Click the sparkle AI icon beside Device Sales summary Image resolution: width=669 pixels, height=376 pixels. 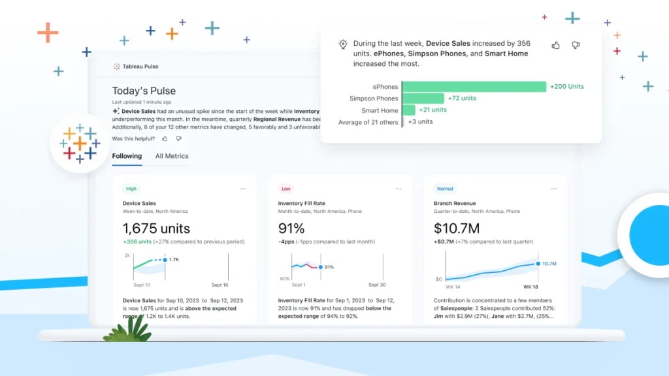pos(117,111)
